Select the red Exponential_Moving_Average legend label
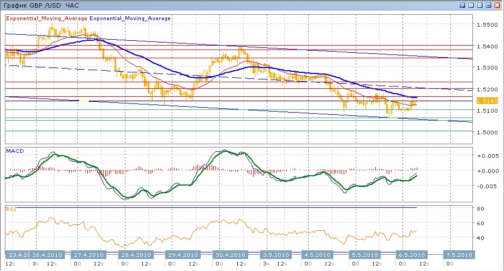This screenshot has width=504, height=271. [46, 19]
